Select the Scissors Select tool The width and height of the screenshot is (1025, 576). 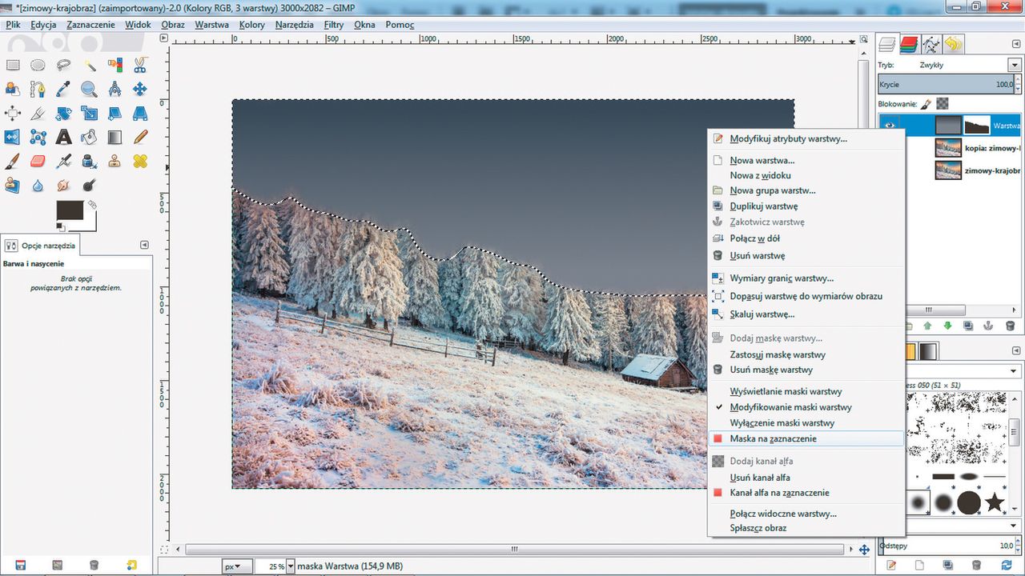[140, 66]
